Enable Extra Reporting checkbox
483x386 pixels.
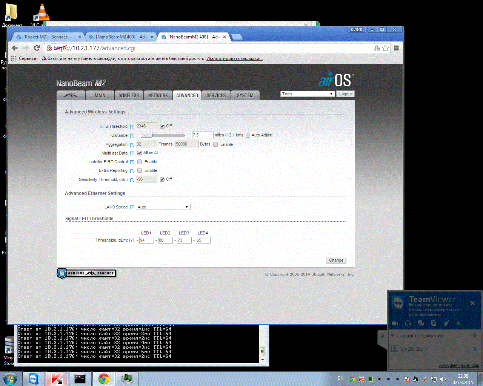140,170
